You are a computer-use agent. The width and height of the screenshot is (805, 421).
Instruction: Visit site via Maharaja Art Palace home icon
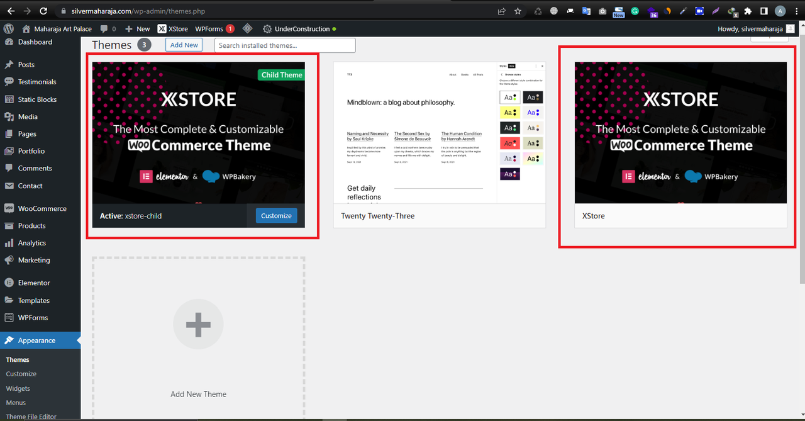pyautogui.click(x=57, y=28)
